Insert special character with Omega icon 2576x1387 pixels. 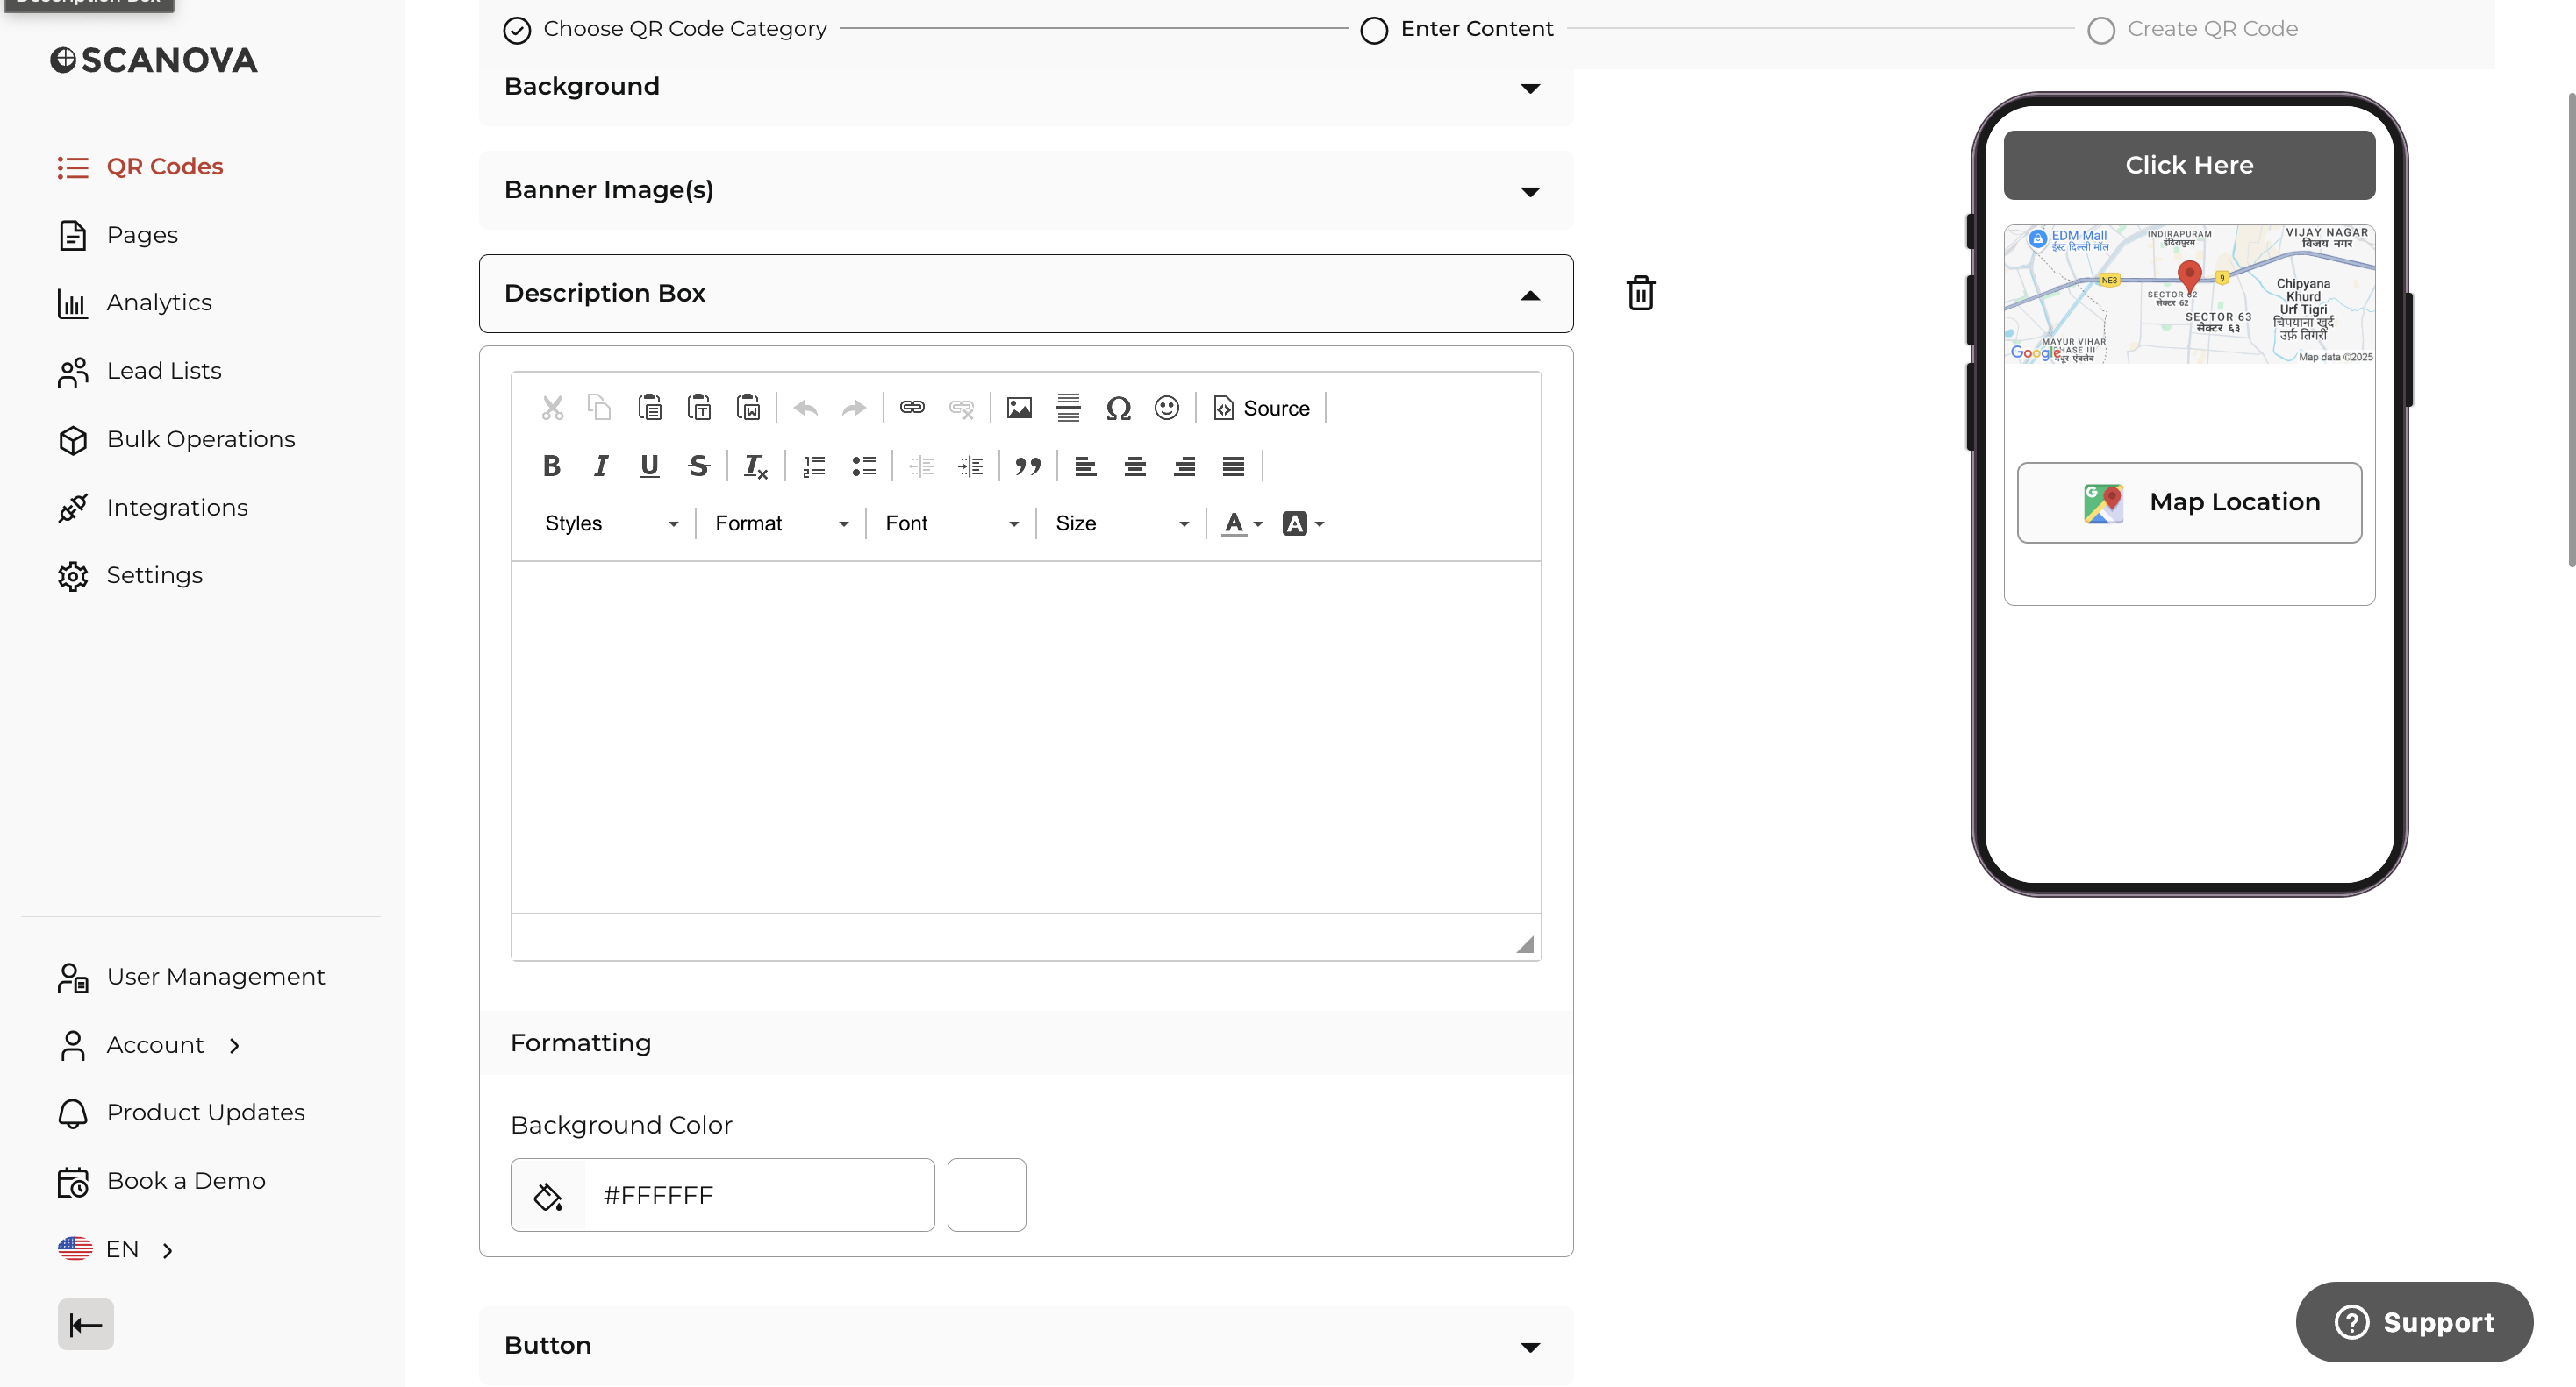point(1118,408)
